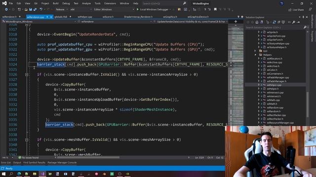Click the Solution Explorer vertical scrollbar thumb
Image resolution: width=316 pixels, height=177 pixels.
[308, 104]
